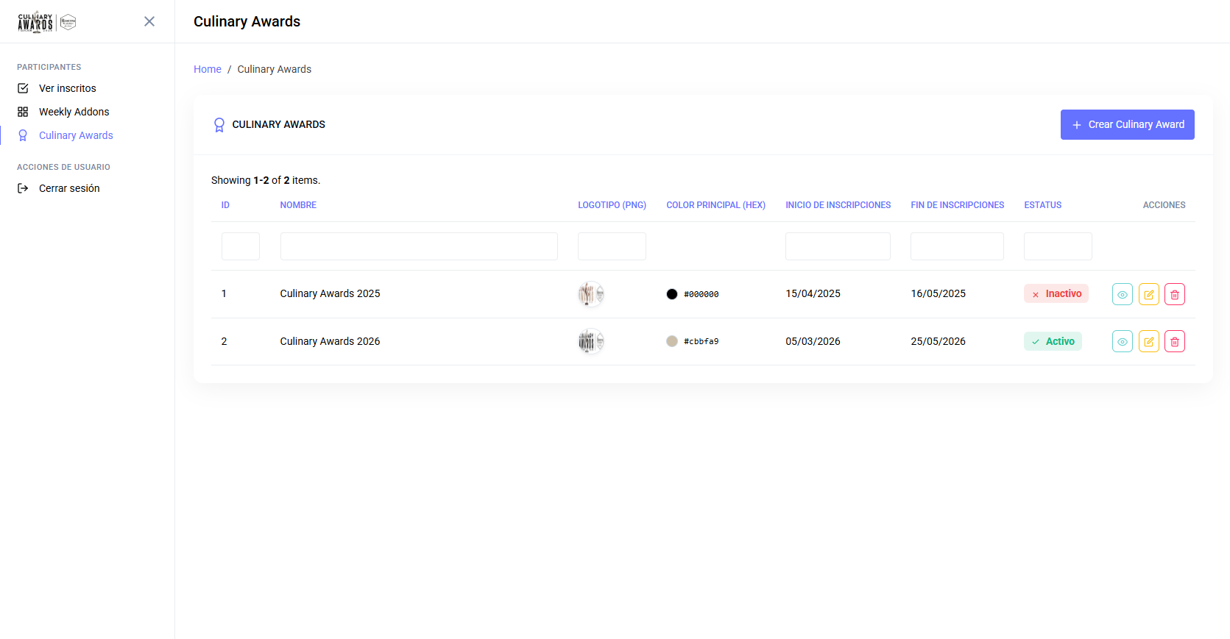Delete the Culinary Awards 2025 entry
This screenshot has height=639, width=1230.
click(x=1175, y=294)
